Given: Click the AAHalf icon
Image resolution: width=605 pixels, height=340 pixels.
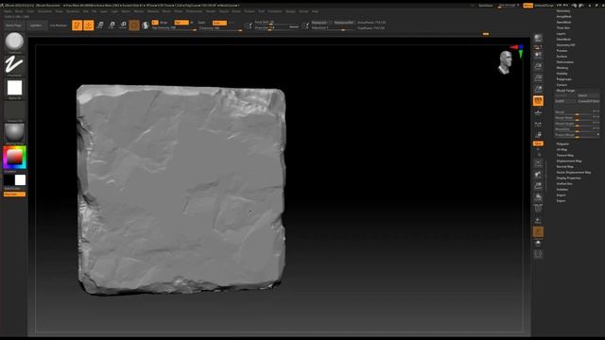Looking at the screenshot, I should click(x=538, y=90).
